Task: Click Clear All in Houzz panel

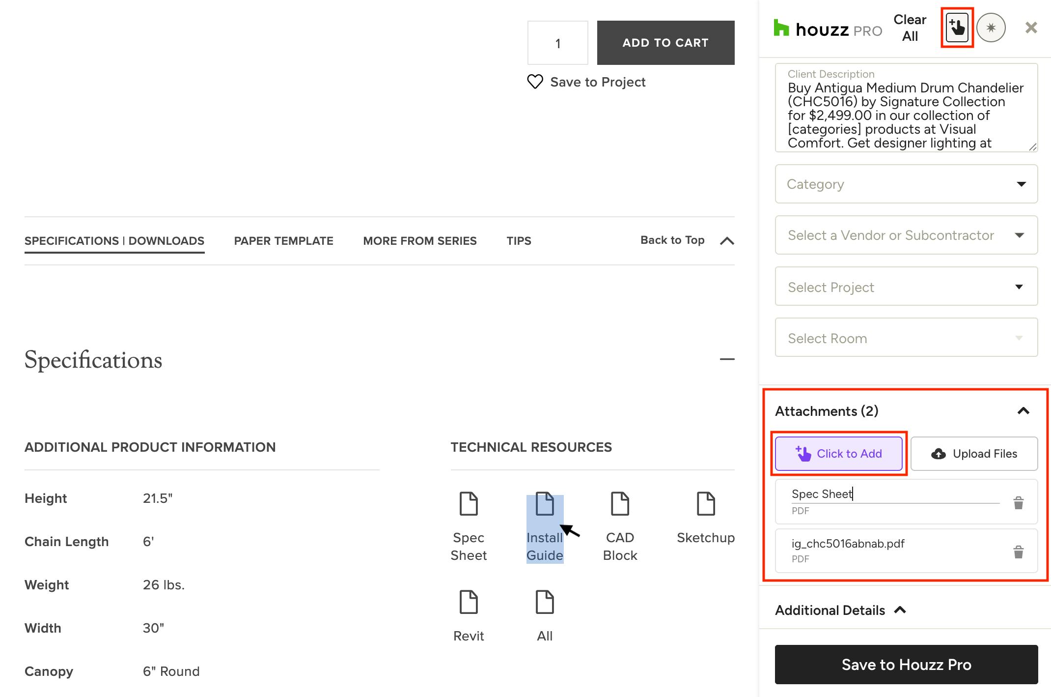Action: click(x=910, y=28)
